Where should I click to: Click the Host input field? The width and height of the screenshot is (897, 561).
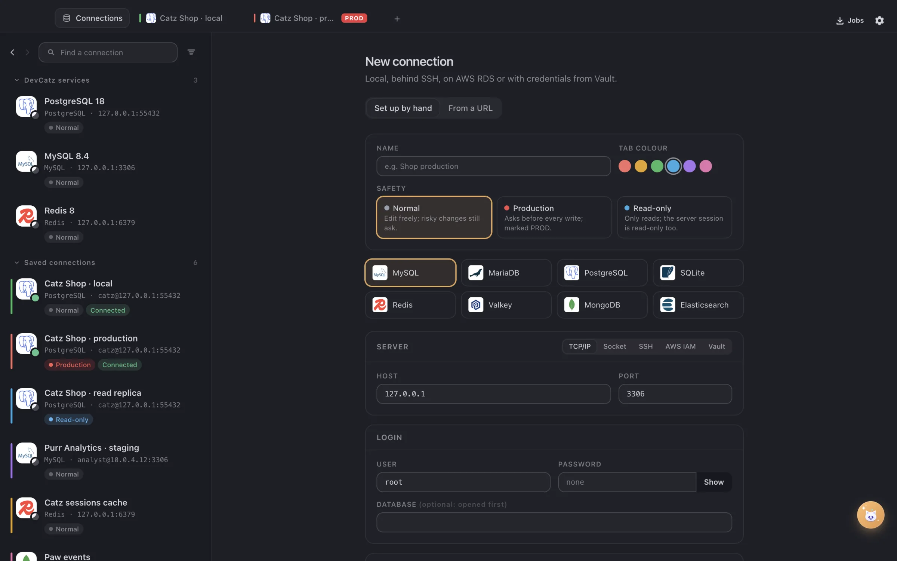493,394
